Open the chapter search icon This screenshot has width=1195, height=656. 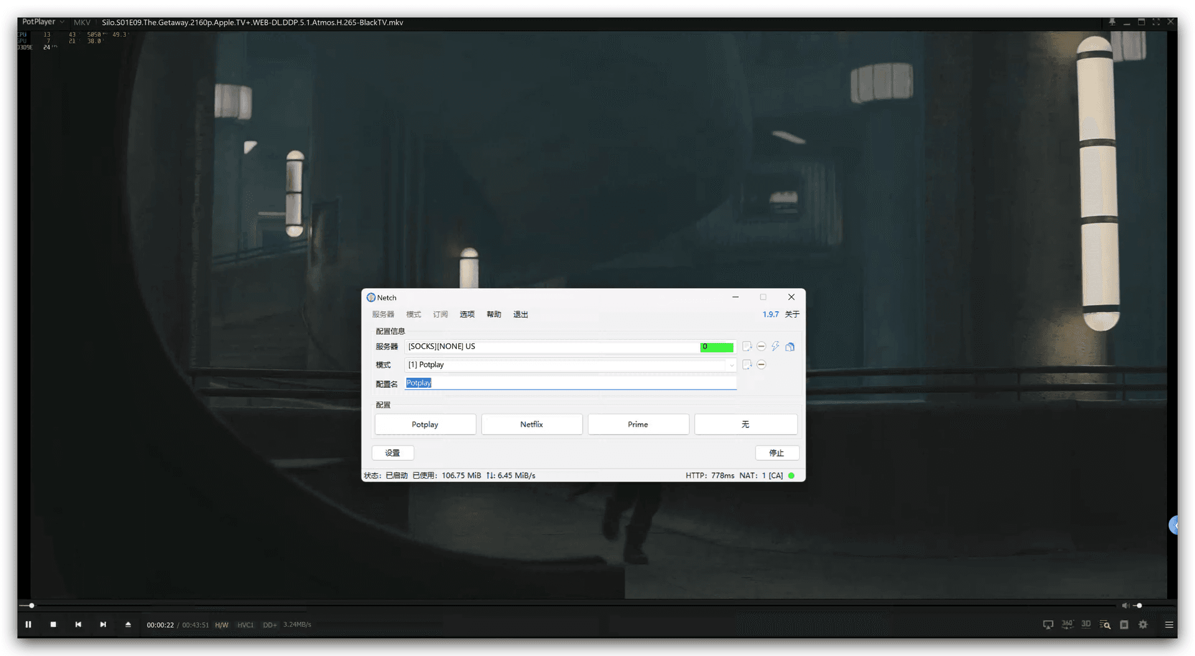(x=1105, y=624)
